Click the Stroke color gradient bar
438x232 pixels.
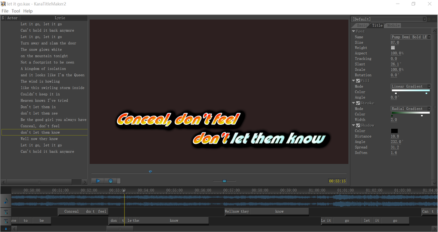pyautogui.click(x=411, y=113)
